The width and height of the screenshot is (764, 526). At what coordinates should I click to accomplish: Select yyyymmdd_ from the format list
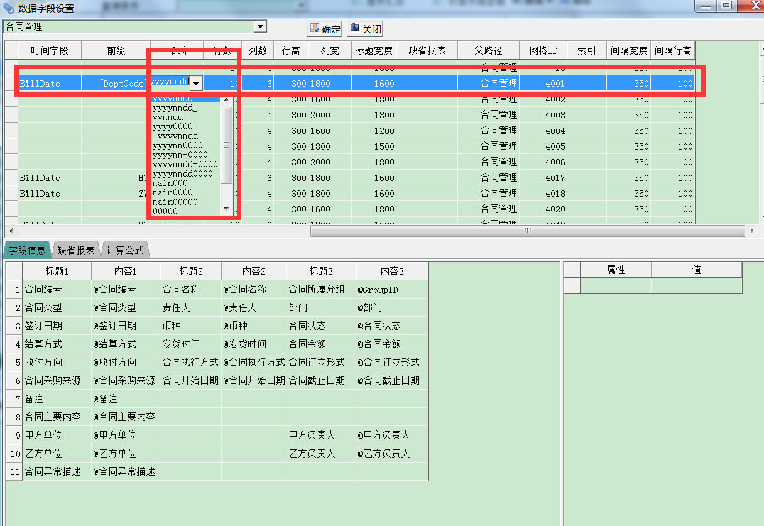click(175, 108)
